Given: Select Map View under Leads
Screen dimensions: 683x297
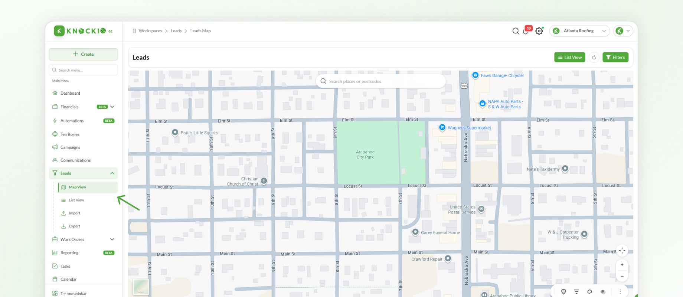Looking at the screenshot, I should click(88, 187).
